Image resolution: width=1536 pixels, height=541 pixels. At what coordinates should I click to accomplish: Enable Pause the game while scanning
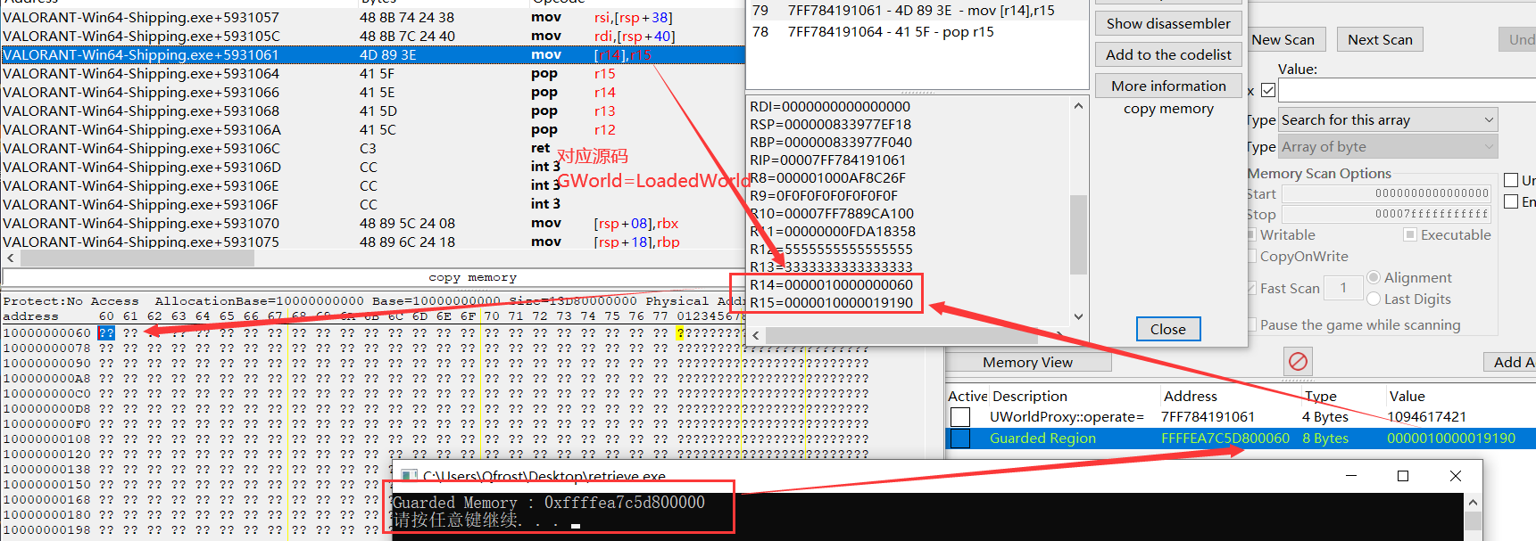coord(1252,324)
